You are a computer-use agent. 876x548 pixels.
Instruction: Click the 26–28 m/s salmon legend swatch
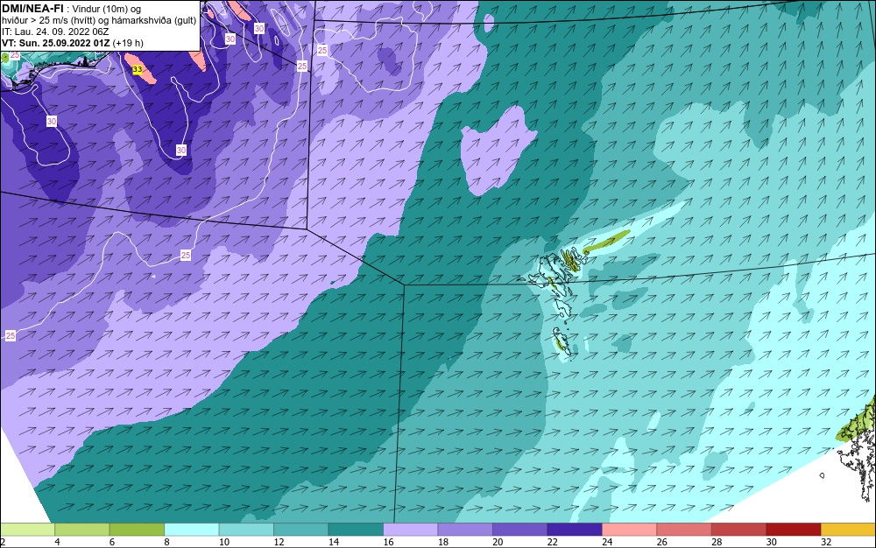pos(684,530)
